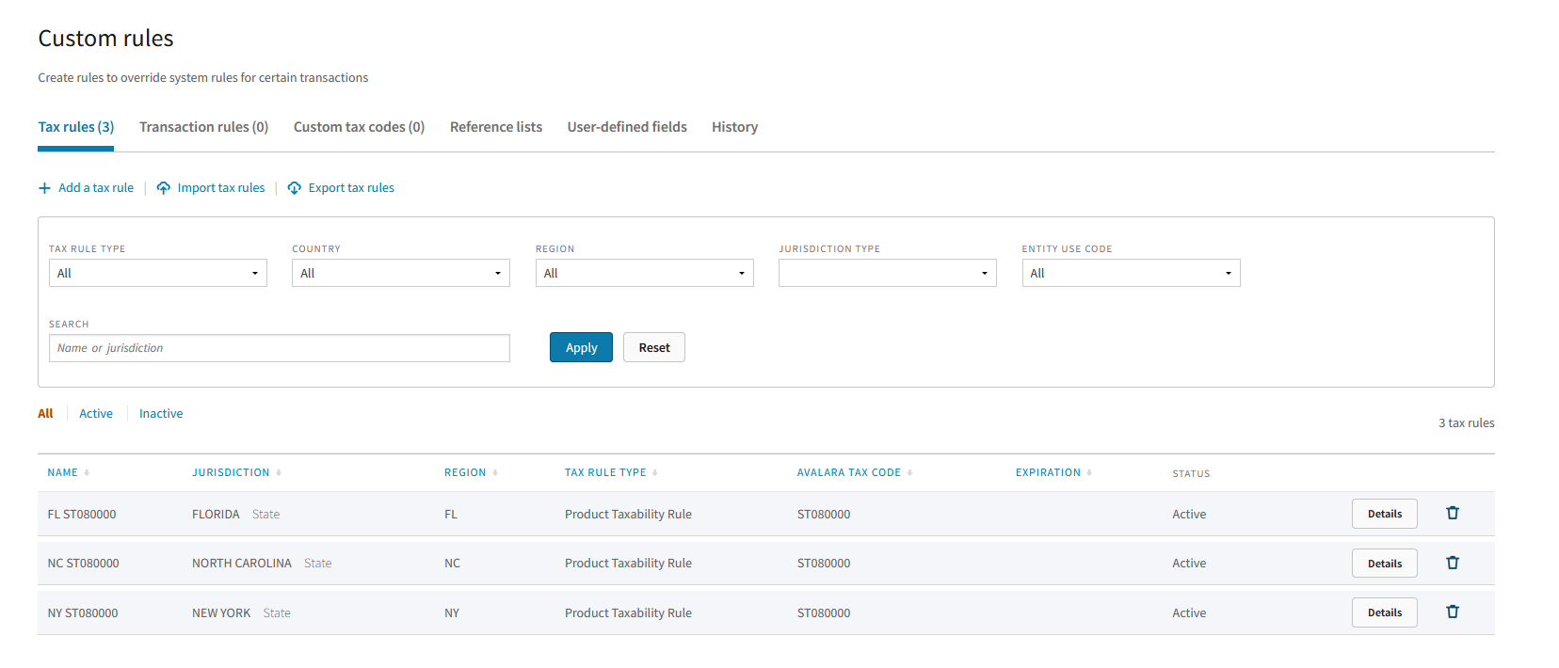The image size is (1559, 668).
Task: Click the Name or jurisdiction search field
Action: tap(279, 348)
